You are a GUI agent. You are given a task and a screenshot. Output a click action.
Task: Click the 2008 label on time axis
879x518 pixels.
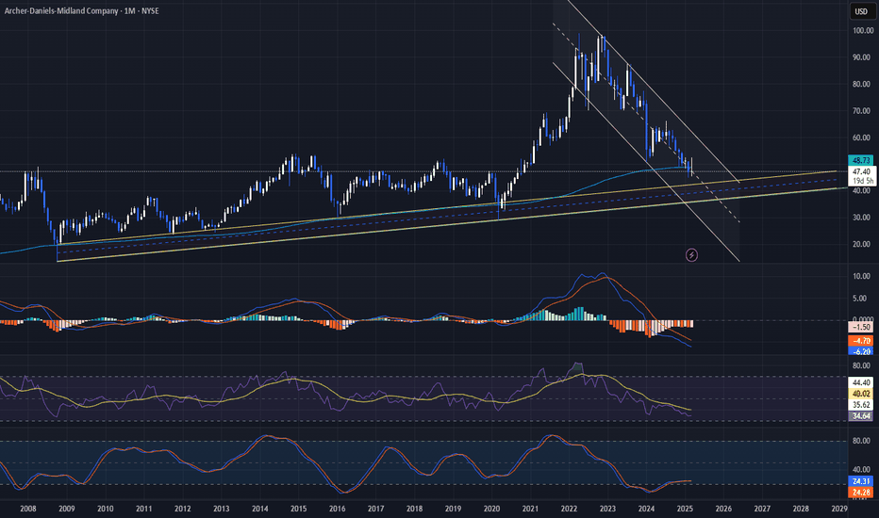(x=28, y=509)
